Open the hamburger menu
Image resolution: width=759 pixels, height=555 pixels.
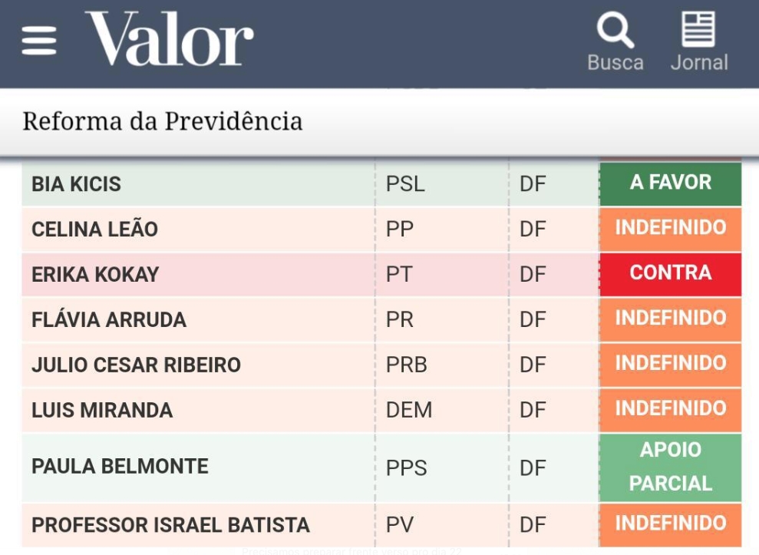click(39, 40)
